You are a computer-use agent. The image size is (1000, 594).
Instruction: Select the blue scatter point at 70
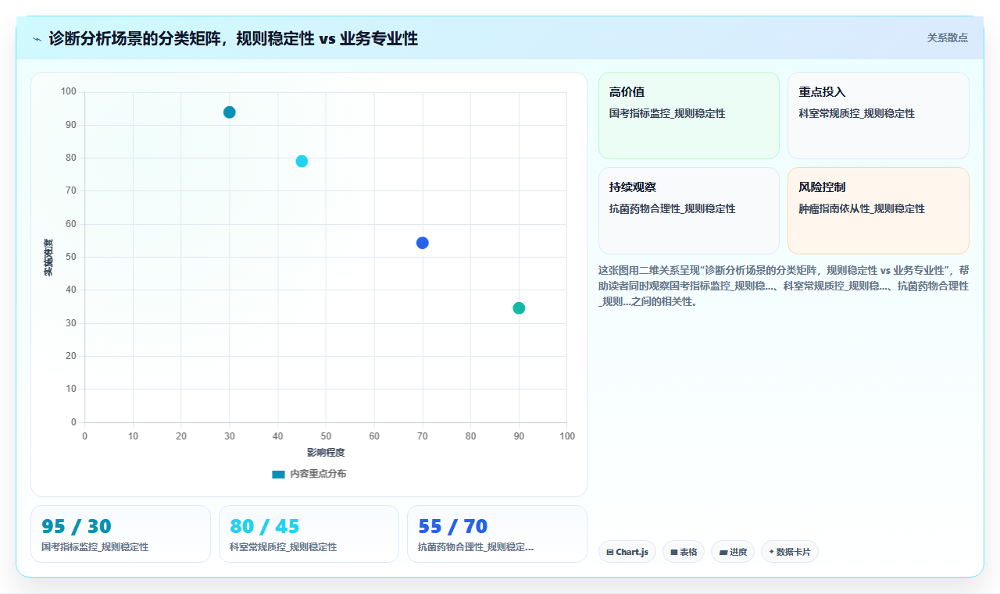[422, 243]
